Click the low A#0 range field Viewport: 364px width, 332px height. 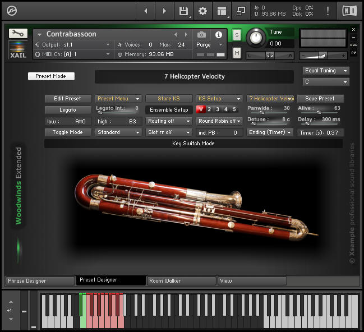pos(68,122)
